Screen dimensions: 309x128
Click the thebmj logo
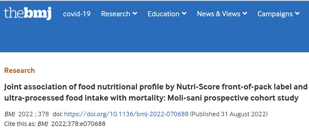coord(28,13)
